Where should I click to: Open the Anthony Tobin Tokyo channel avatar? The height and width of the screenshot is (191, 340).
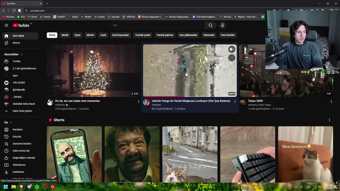point(242,102)
